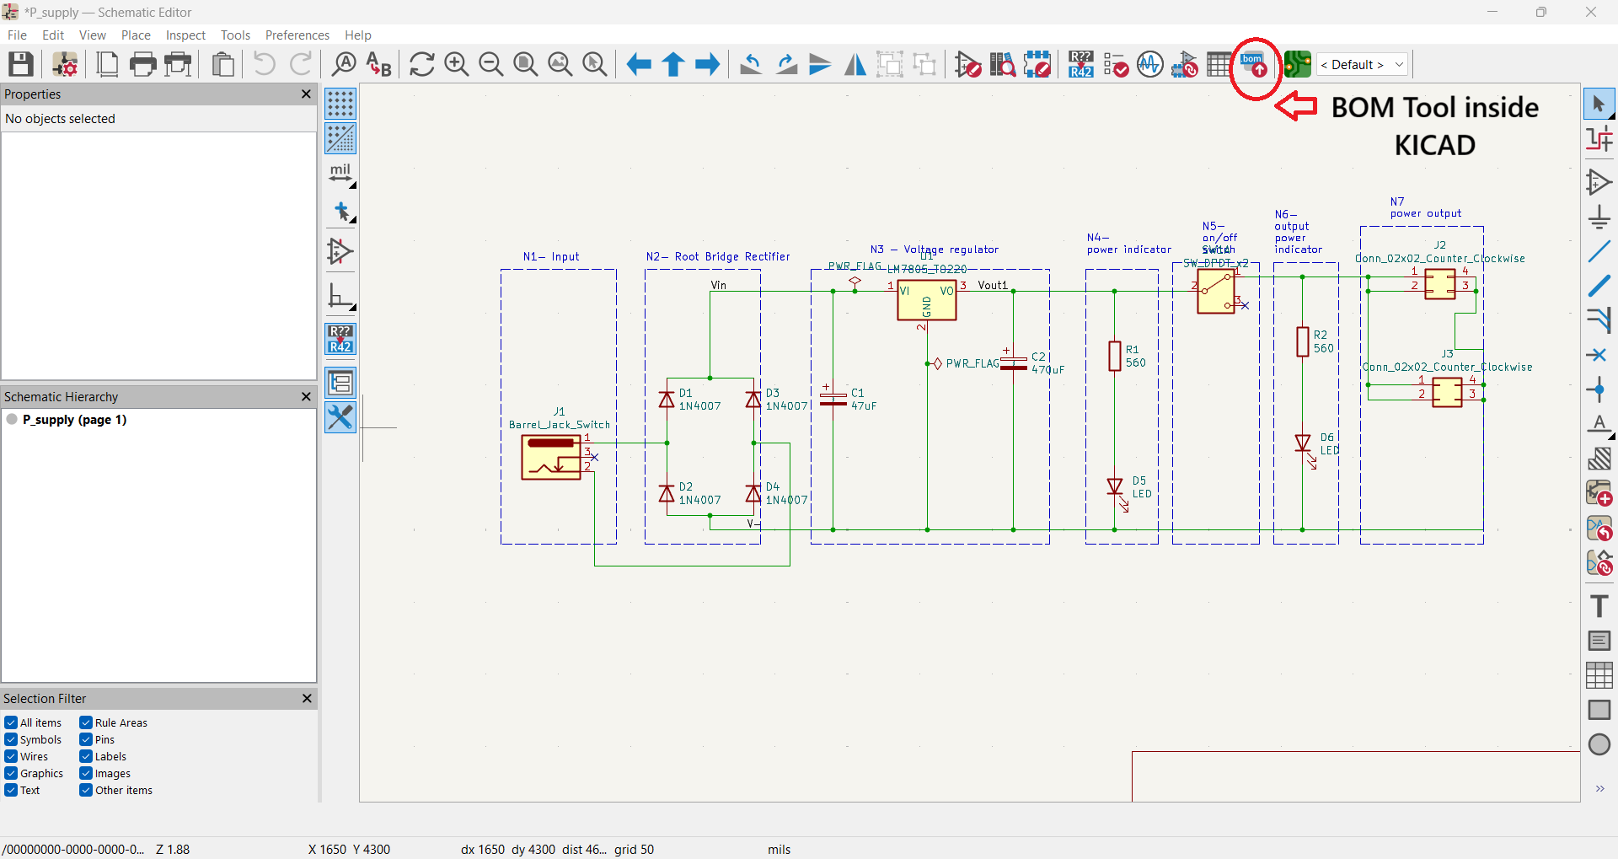
Task: Annotate schematic symbols in top toolbar
Action: [x=1081, y=64]
